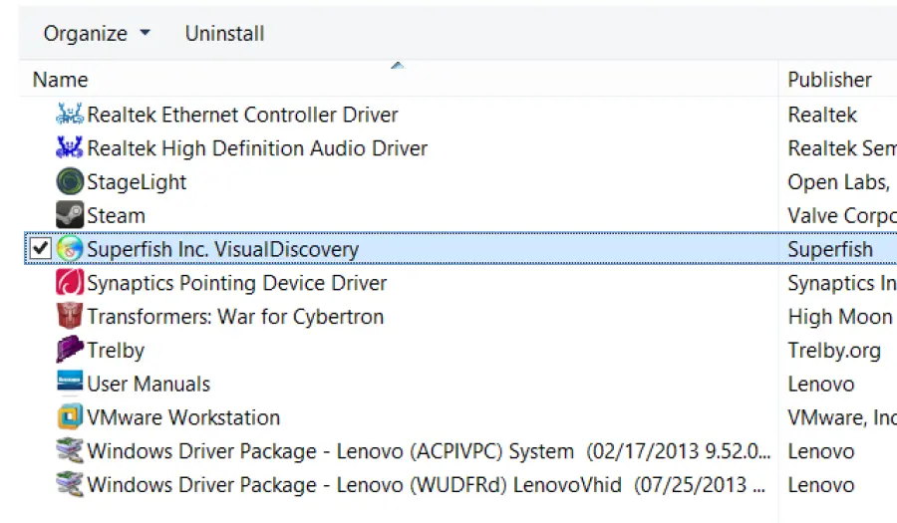Click the Uninstall button
This screenshot has height=523, width=897.
click(x=225, y=34)
